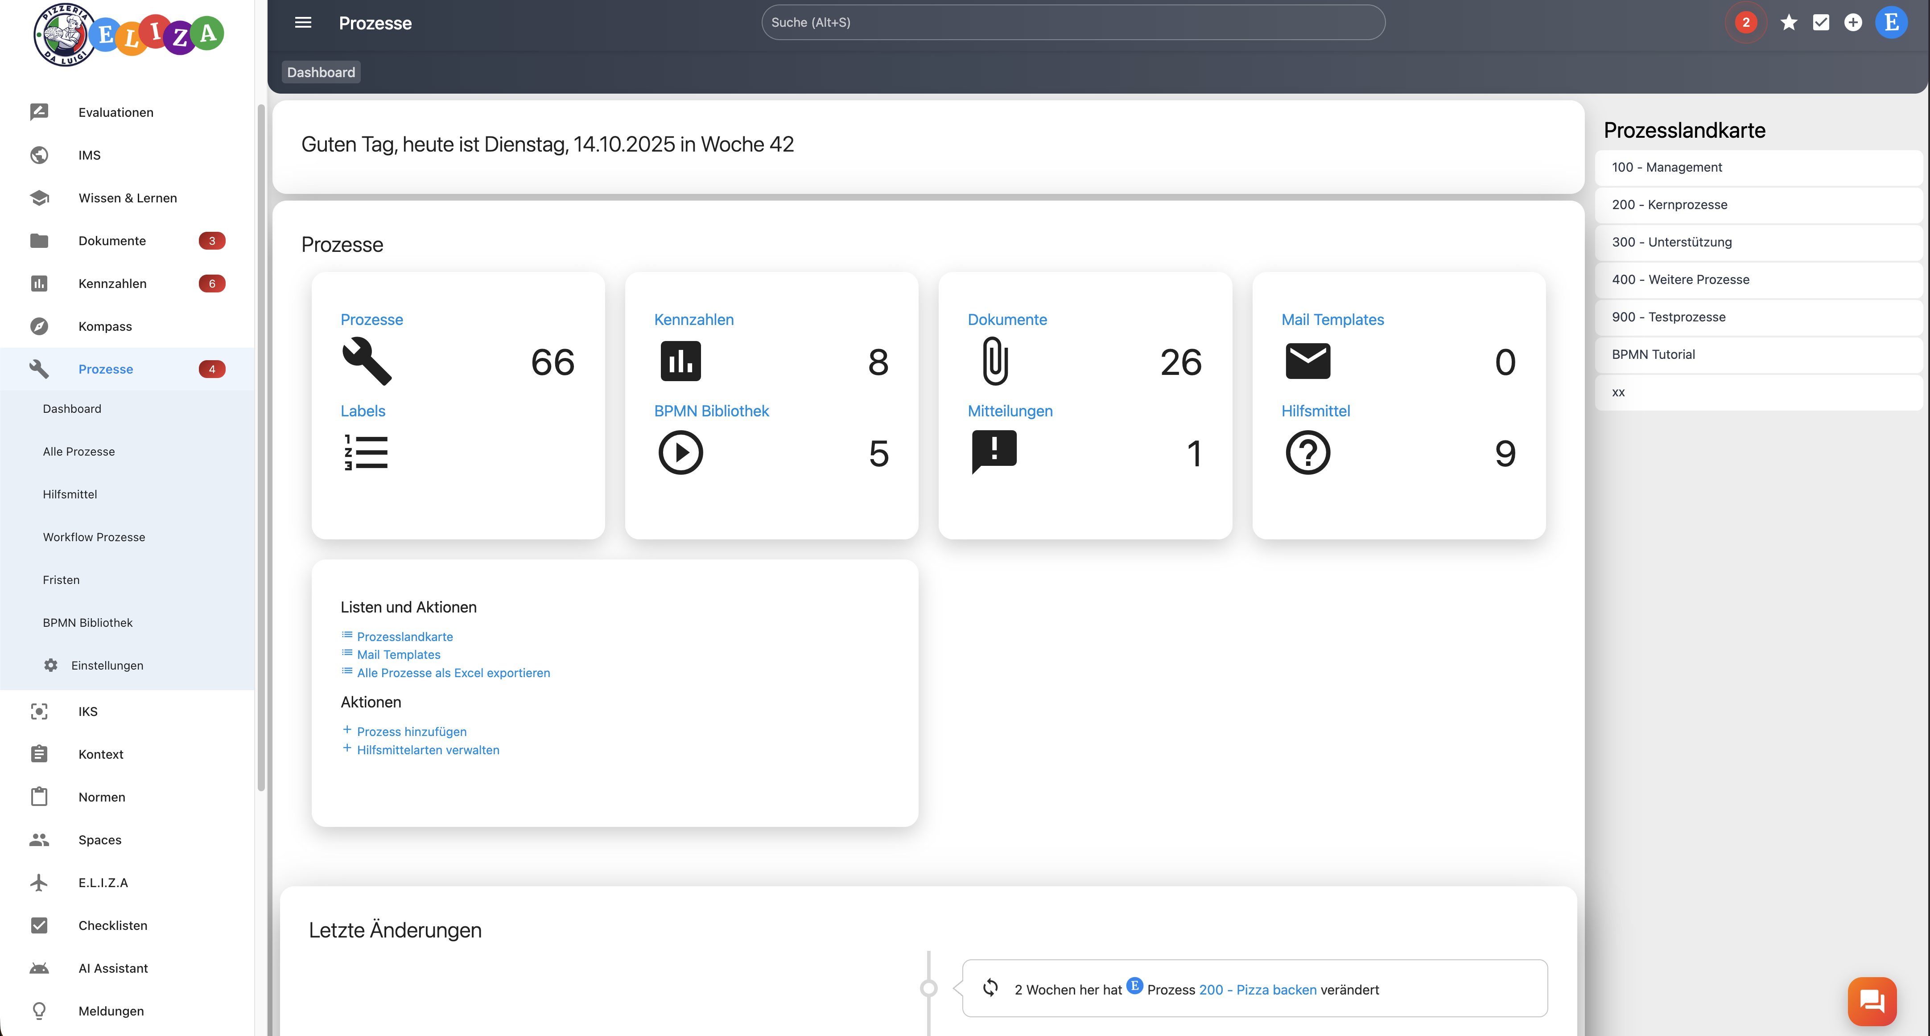This screenshot has width=1930, height=1036.
Task: Click the tasks checkmark icon in header
Action: pos(1821,22)
